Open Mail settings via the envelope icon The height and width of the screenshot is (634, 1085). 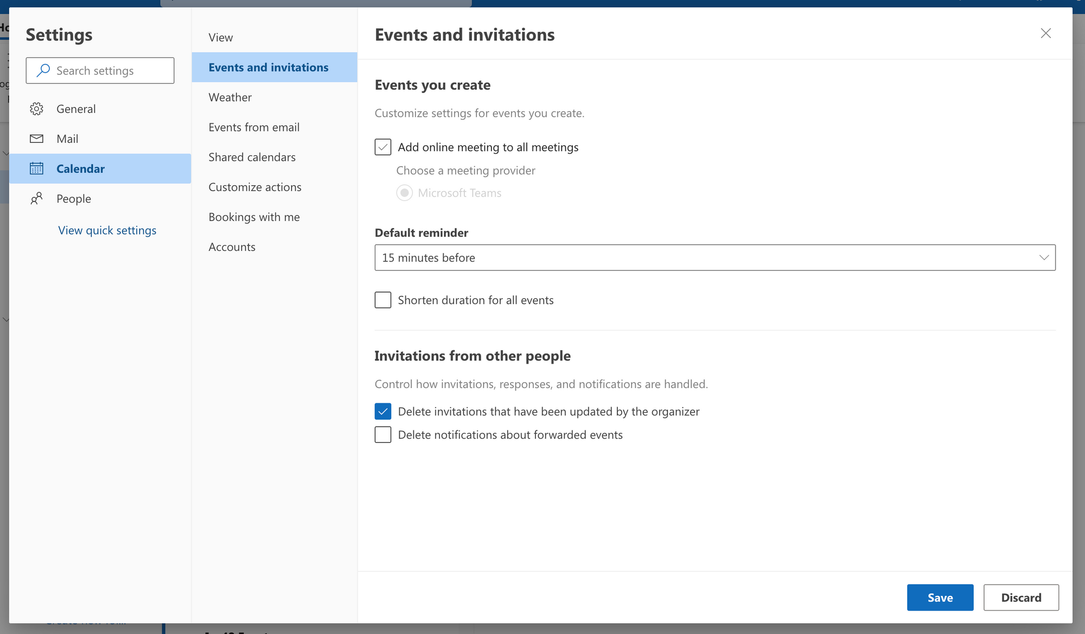point(36,138)
